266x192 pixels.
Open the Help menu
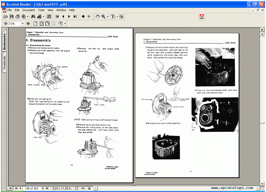72,10
